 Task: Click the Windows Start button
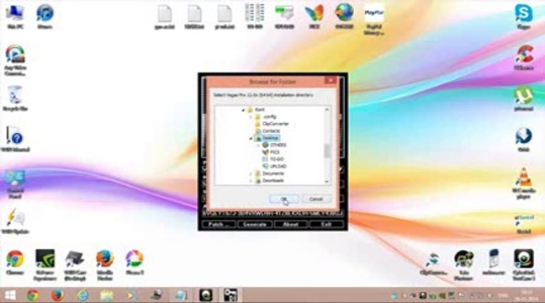(10, 295)
